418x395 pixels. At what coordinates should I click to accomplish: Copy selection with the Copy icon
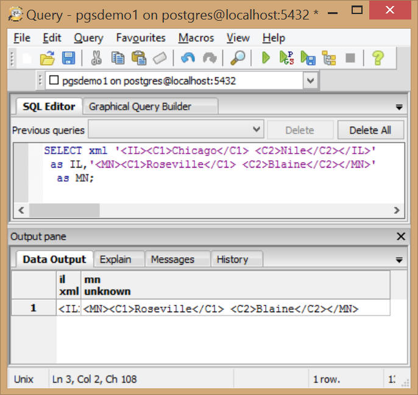click(118, 58)
